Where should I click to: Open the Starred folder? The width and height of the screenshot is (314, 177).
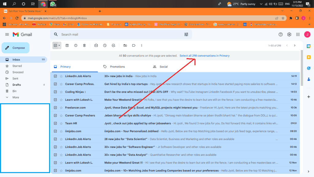tap(24, 66)
